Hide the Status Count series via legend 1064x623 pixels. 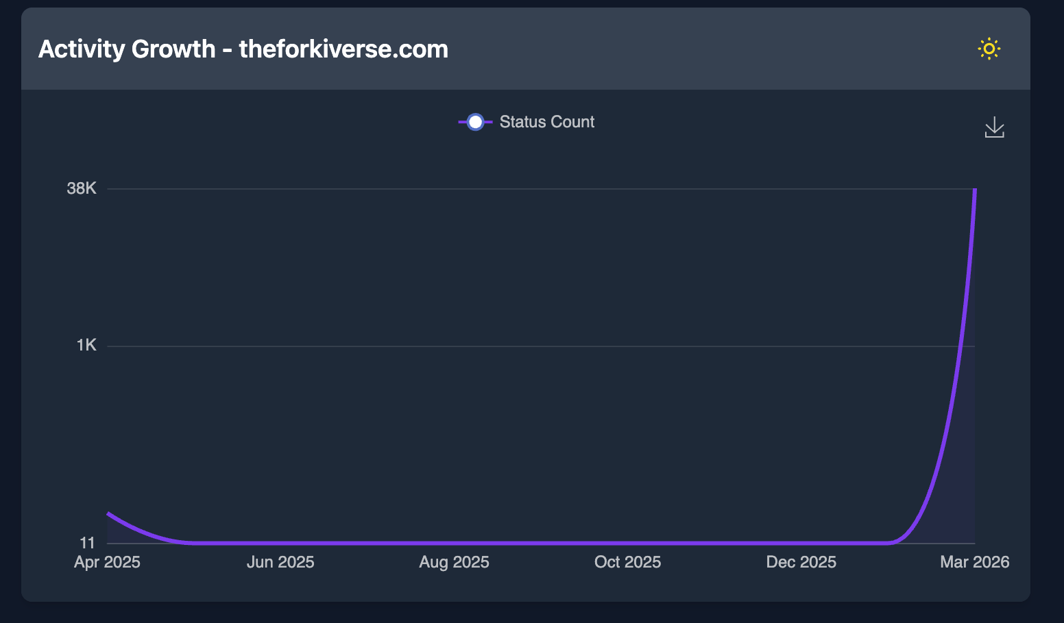546,121
